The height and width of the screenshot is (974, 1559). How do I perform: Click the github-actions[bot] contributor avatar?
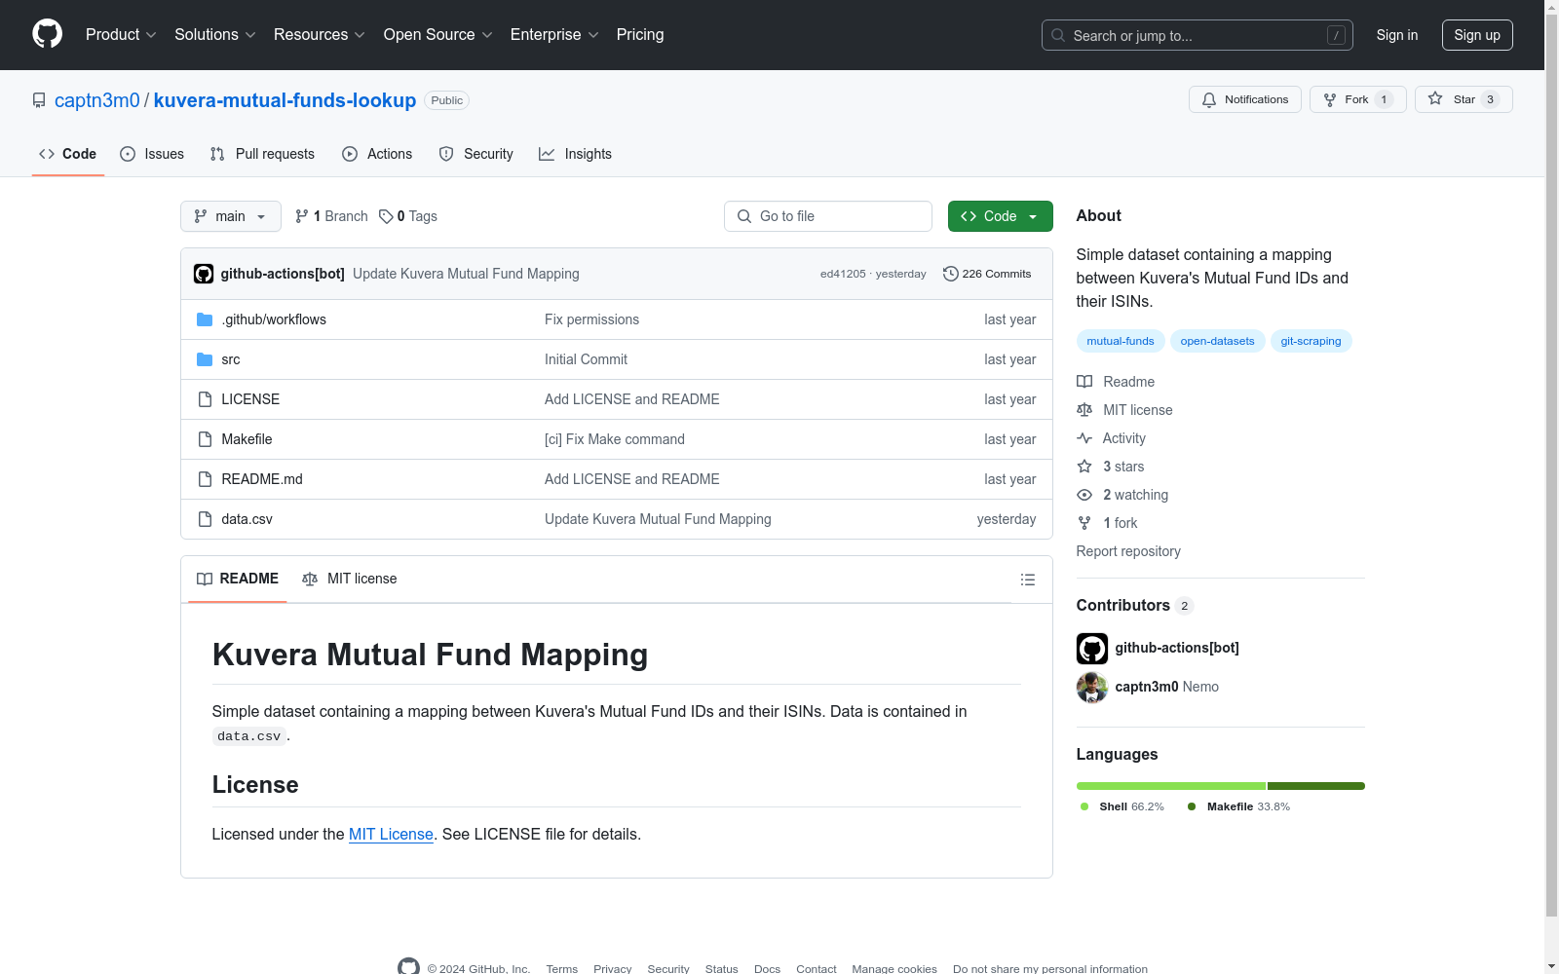point(1092,649)
